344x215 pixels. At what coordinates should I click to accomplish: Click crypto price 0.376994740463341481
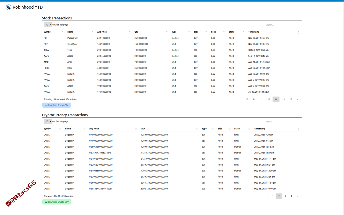(101, 153)
